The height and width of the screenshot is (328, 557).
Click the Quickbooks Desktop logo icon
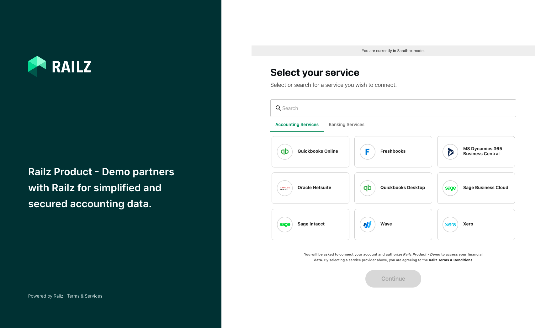click(368, 188)
